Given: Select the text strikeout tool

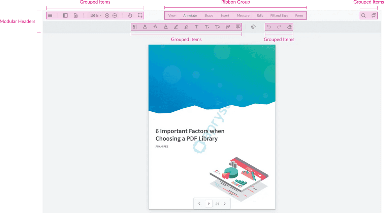Looking at the screenshot, I should click(x=155, y=27).
